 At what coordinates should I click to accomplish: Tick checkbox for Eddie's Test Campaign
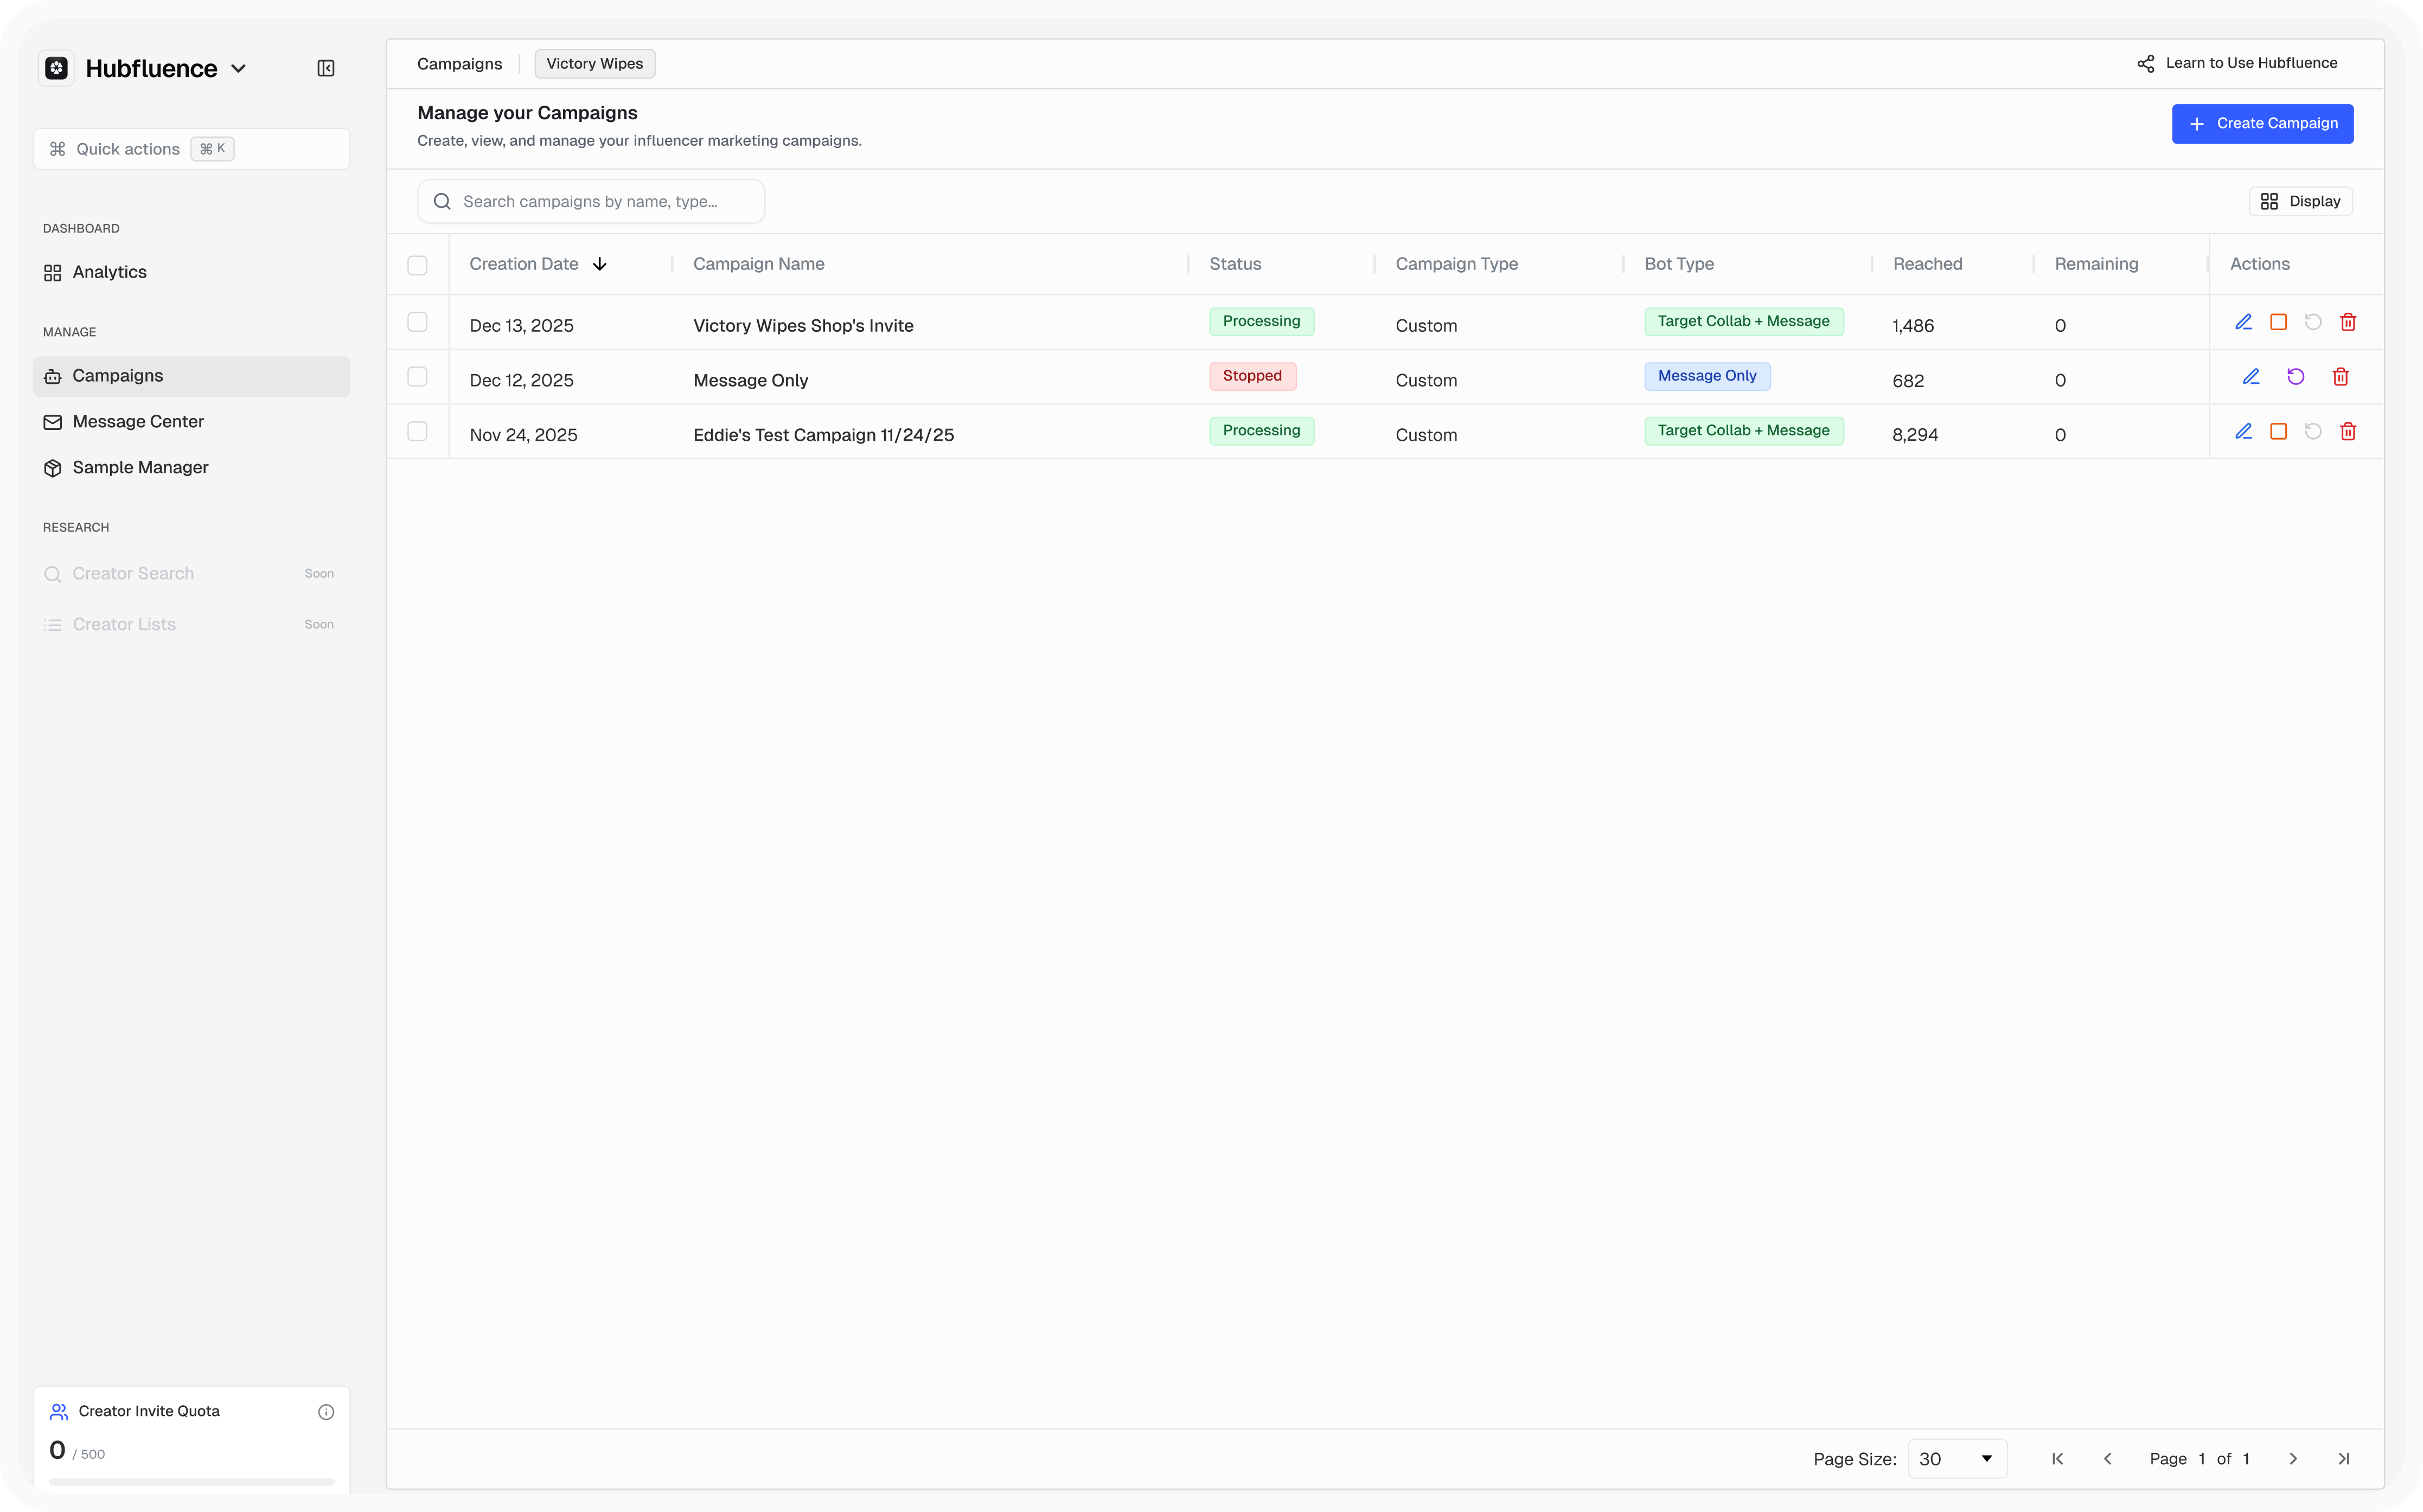(417, 431)
